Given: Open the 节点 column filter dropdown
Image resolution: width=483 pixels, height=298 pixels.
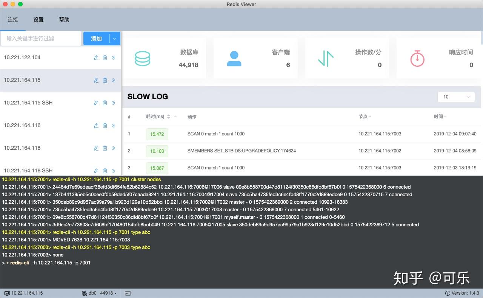Looking at the screenshot, I should point(370,117).
